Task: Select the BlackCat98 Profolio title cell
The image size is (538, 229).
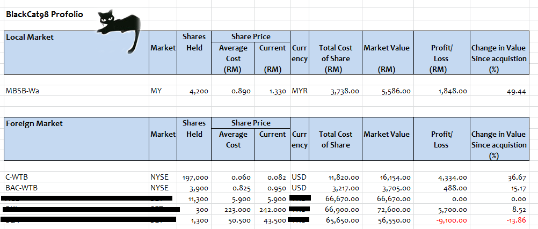Action: (x=44, y=14)
